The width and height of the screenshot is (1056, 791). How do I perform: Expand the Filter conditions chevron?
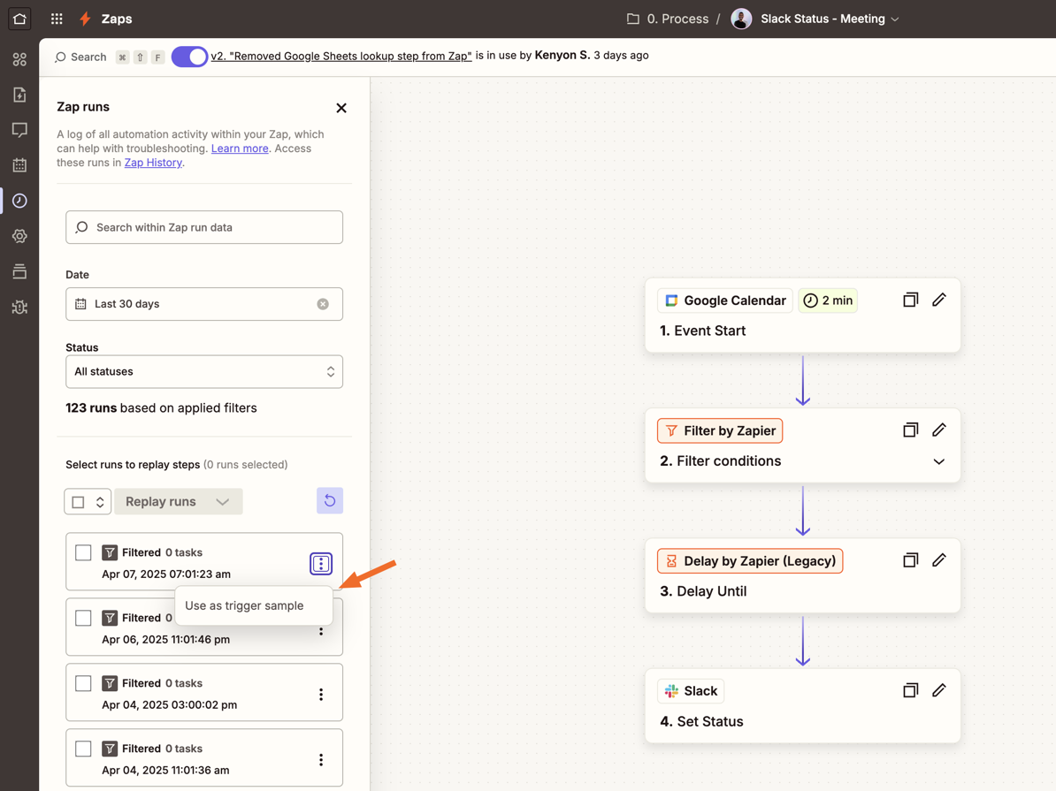[939, 461]
